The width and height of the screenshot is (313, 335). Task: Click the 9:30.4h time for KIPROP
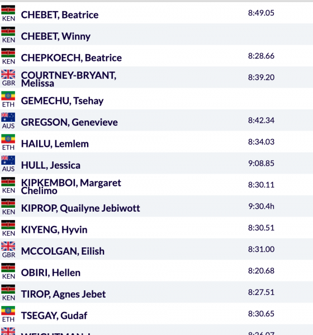coord(261,206)
